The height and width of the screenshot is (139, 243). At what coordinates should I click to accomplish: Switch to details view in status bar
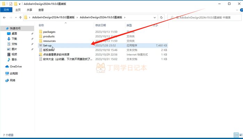pos(236,135)
